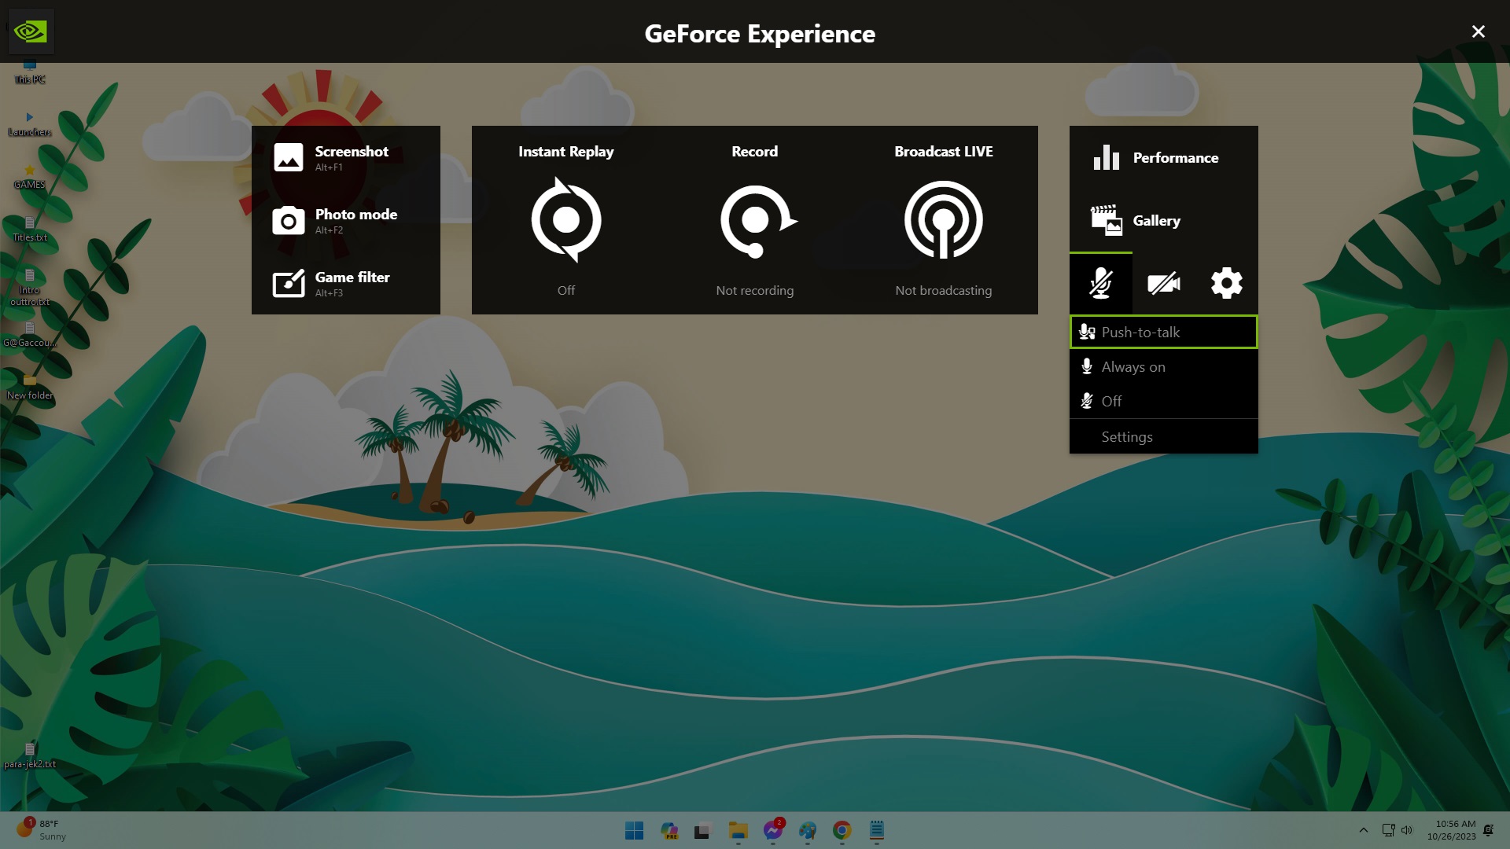Select New folder desktop icon

pyautogui.click(x=30, y=388)
